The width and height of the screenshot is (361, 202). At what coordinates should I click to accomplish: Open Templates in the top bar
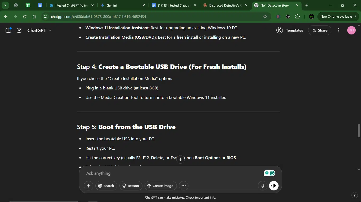tap(290, 30)
